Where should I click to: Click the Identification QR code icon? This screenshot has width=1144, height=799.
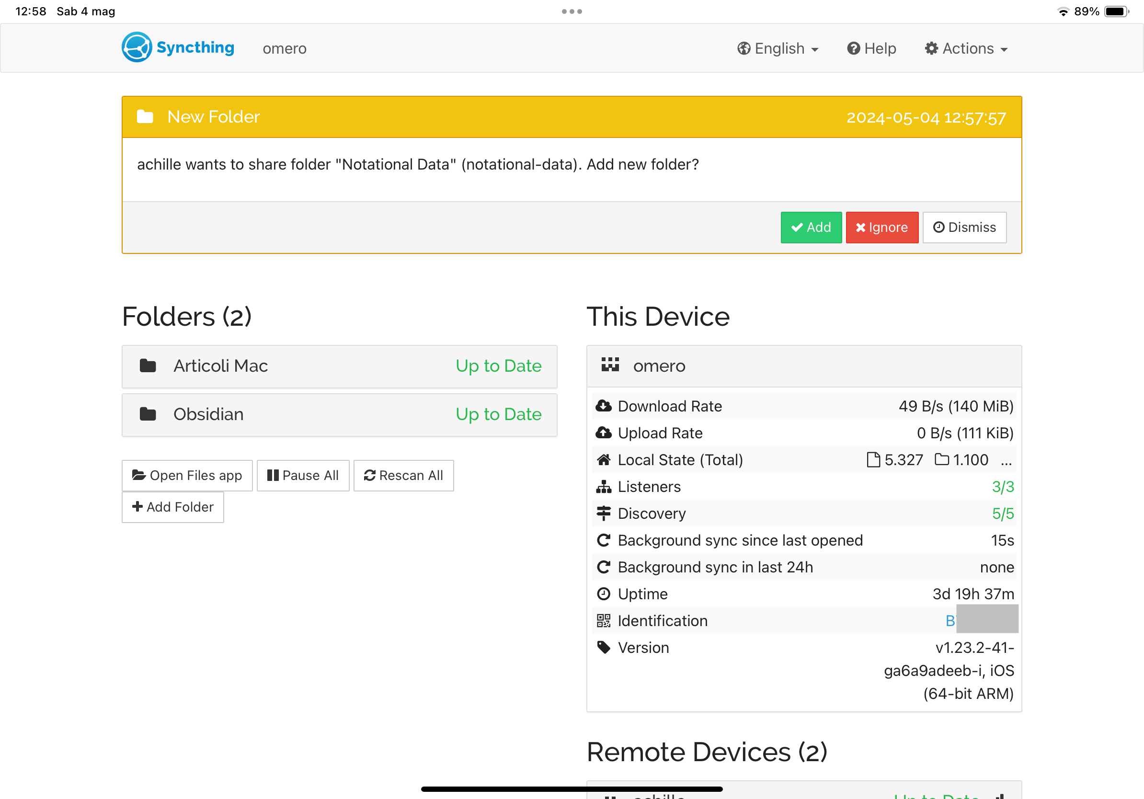604,621
